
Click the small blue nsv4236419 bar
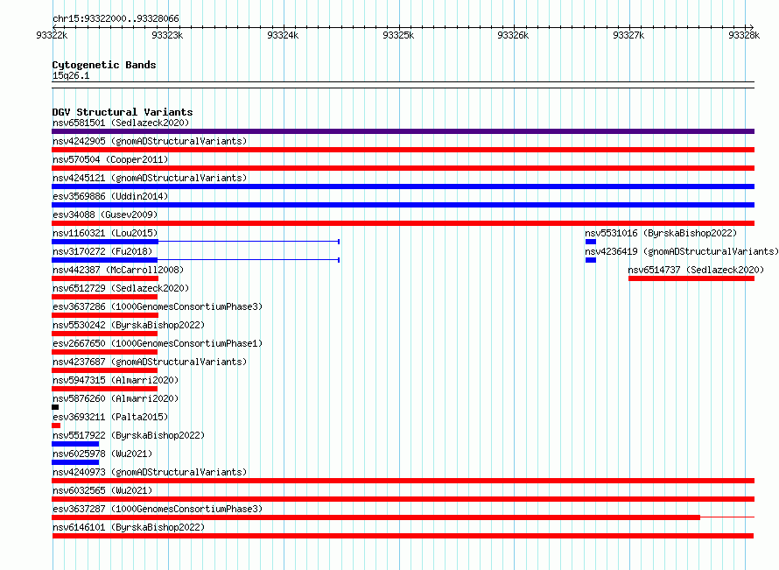pyautogui.click(x=591, y=260)
